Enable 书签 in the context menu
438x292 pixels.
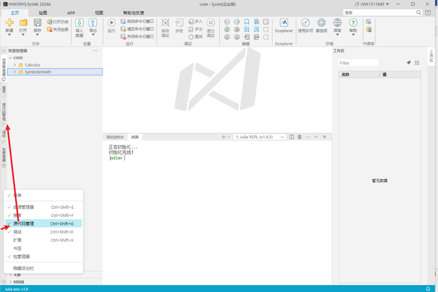[44, 248]
